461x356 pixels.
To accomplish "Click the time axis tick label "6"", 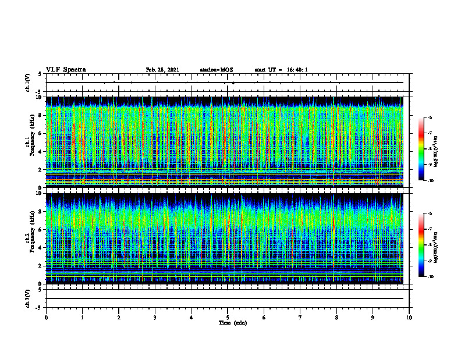I will coord(264,318).
